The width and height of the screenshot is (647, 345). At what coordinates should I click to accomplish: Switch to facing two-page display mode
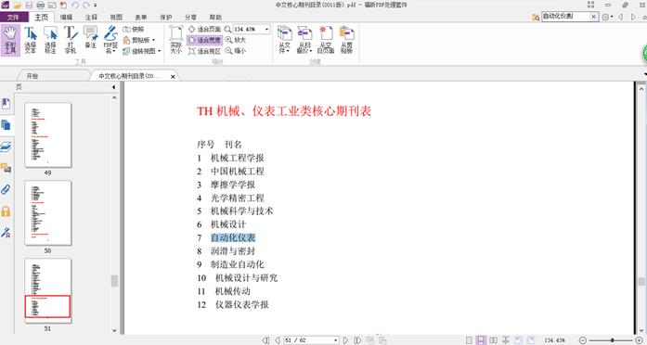pos(493,340)
